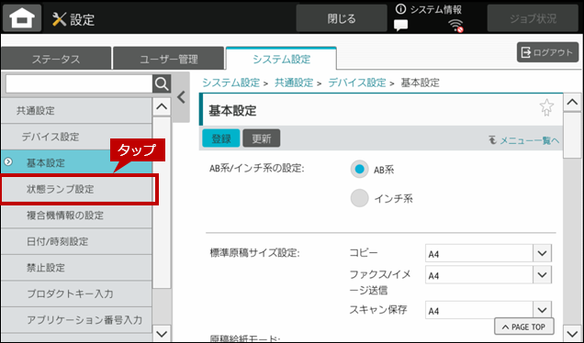Open the メニュー一覧へ link
This screenshot has height=343, width=584.
[x=524, y=140]
